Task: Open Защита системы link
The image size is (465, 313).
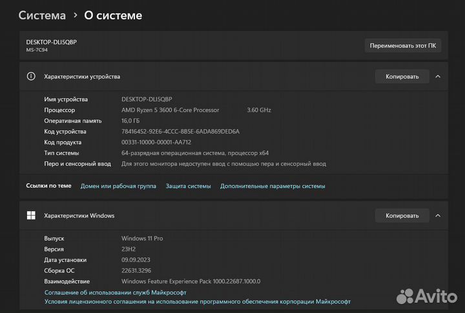Action: [x=188, y=186]
